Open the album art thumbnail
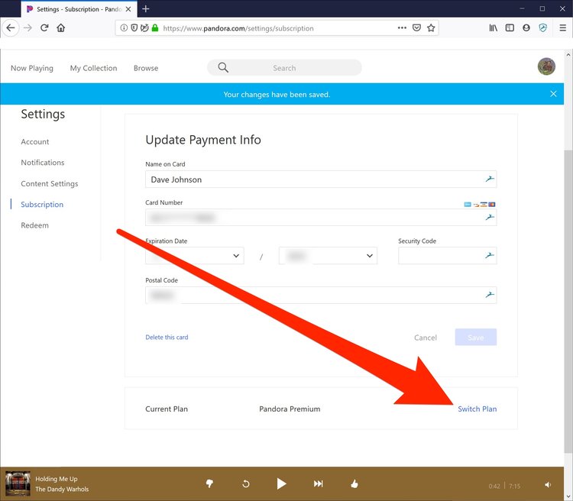 click(x=18, y=483)
